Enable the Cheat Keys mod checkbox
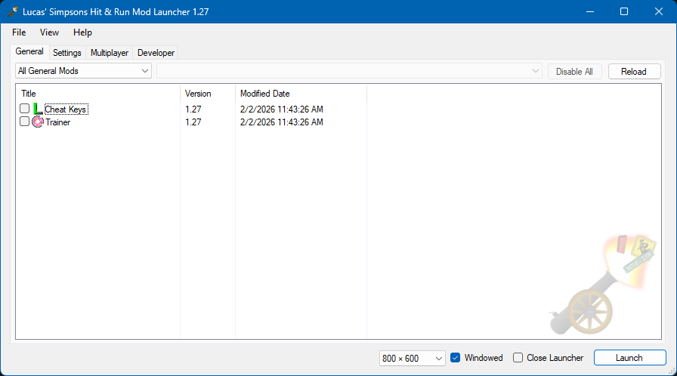 pos(25,109)
